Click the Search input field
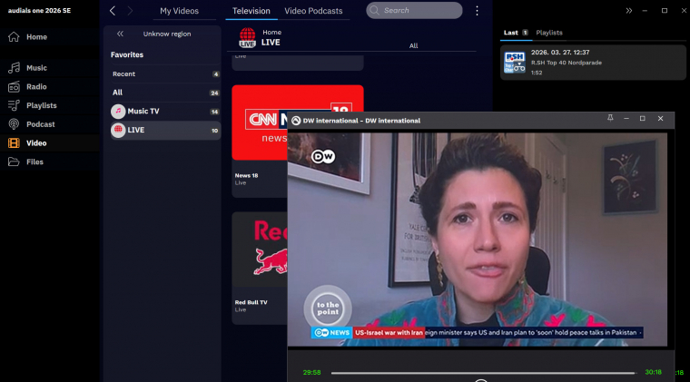 point(414,11)
